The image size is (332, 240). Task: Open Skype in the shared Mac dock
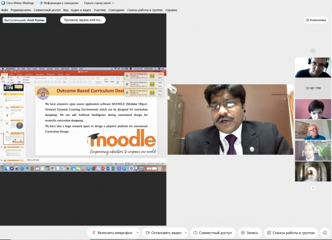(124, 168)
